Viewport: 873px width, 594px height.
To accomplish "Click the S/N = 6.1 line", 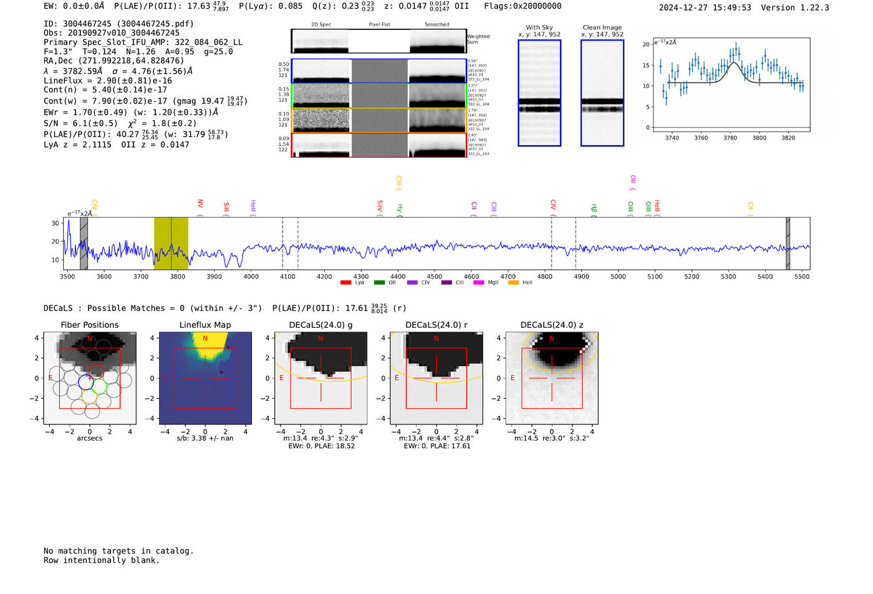I will (120, 123).
